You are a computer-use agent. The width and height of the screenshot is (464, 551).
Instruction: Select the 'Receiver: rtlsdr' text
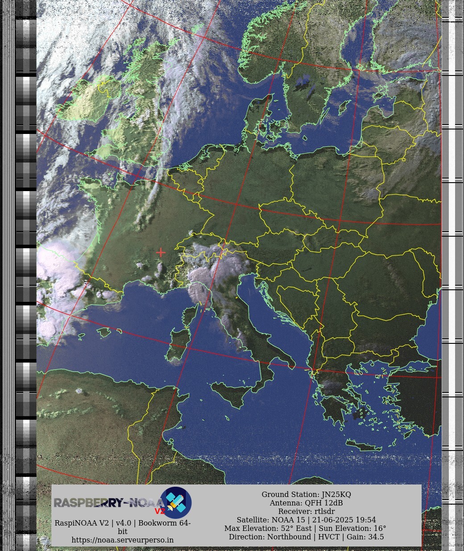click(x=306, y=511)
